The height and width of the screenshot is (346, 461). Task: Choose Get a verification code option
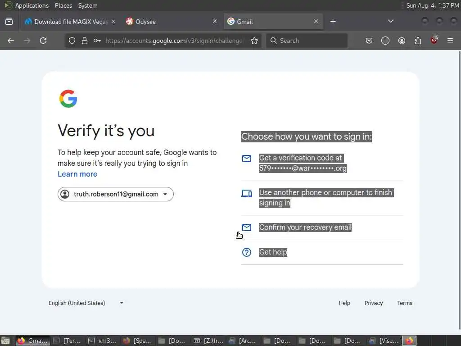point(322,163)
